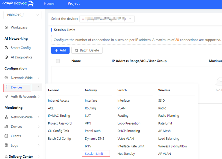
Task: Tick the select-all checkbox in table header
Action: tap(58, 61)
